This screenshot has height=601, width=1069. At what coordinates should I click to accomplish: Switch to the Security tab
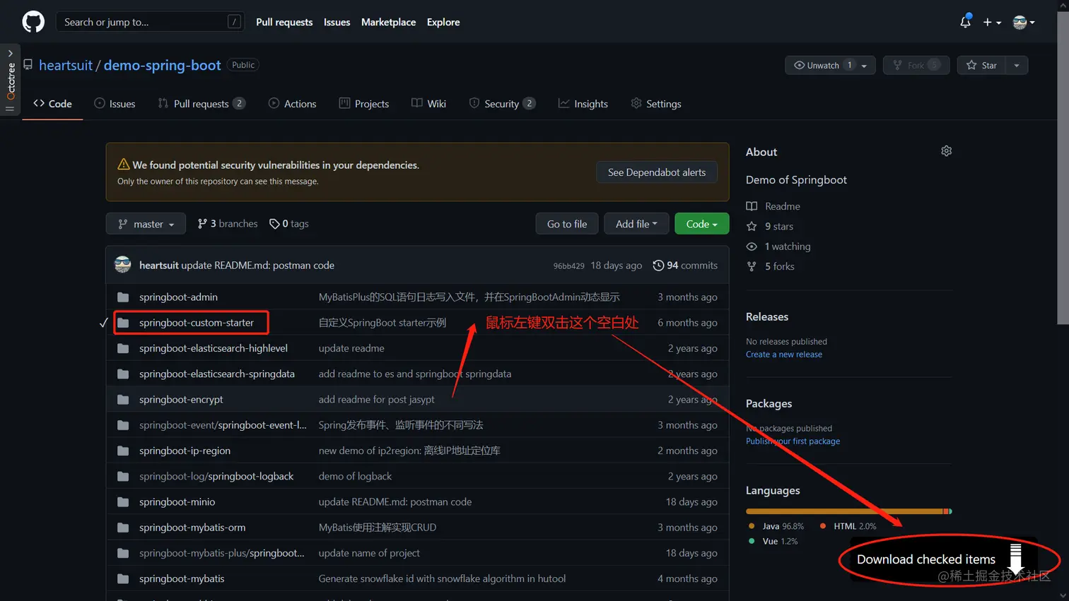tap(502, 103)
